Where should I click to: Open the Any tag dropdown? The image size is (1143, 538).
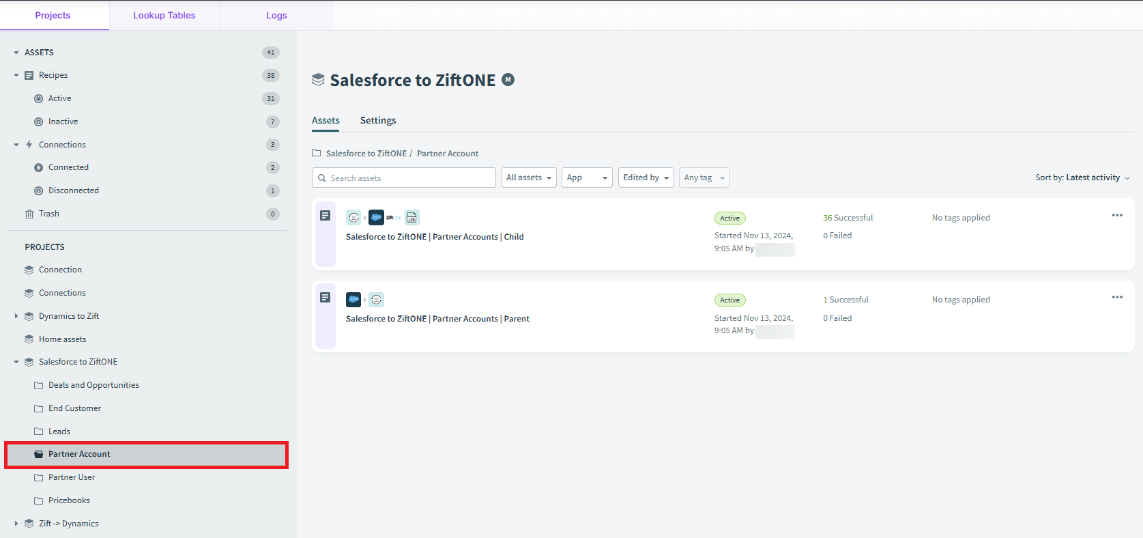click(704, 178)
